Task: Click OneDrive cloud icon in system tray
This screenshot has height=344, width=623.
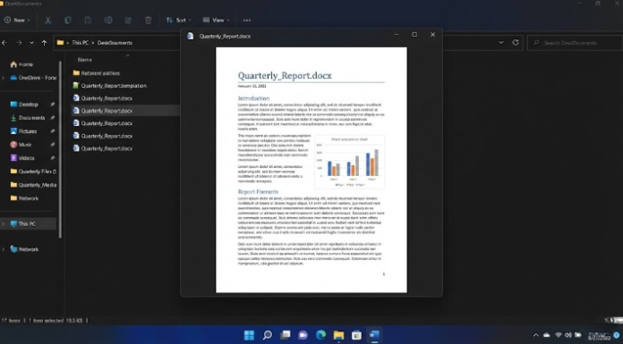Action: tap(547, 335)
